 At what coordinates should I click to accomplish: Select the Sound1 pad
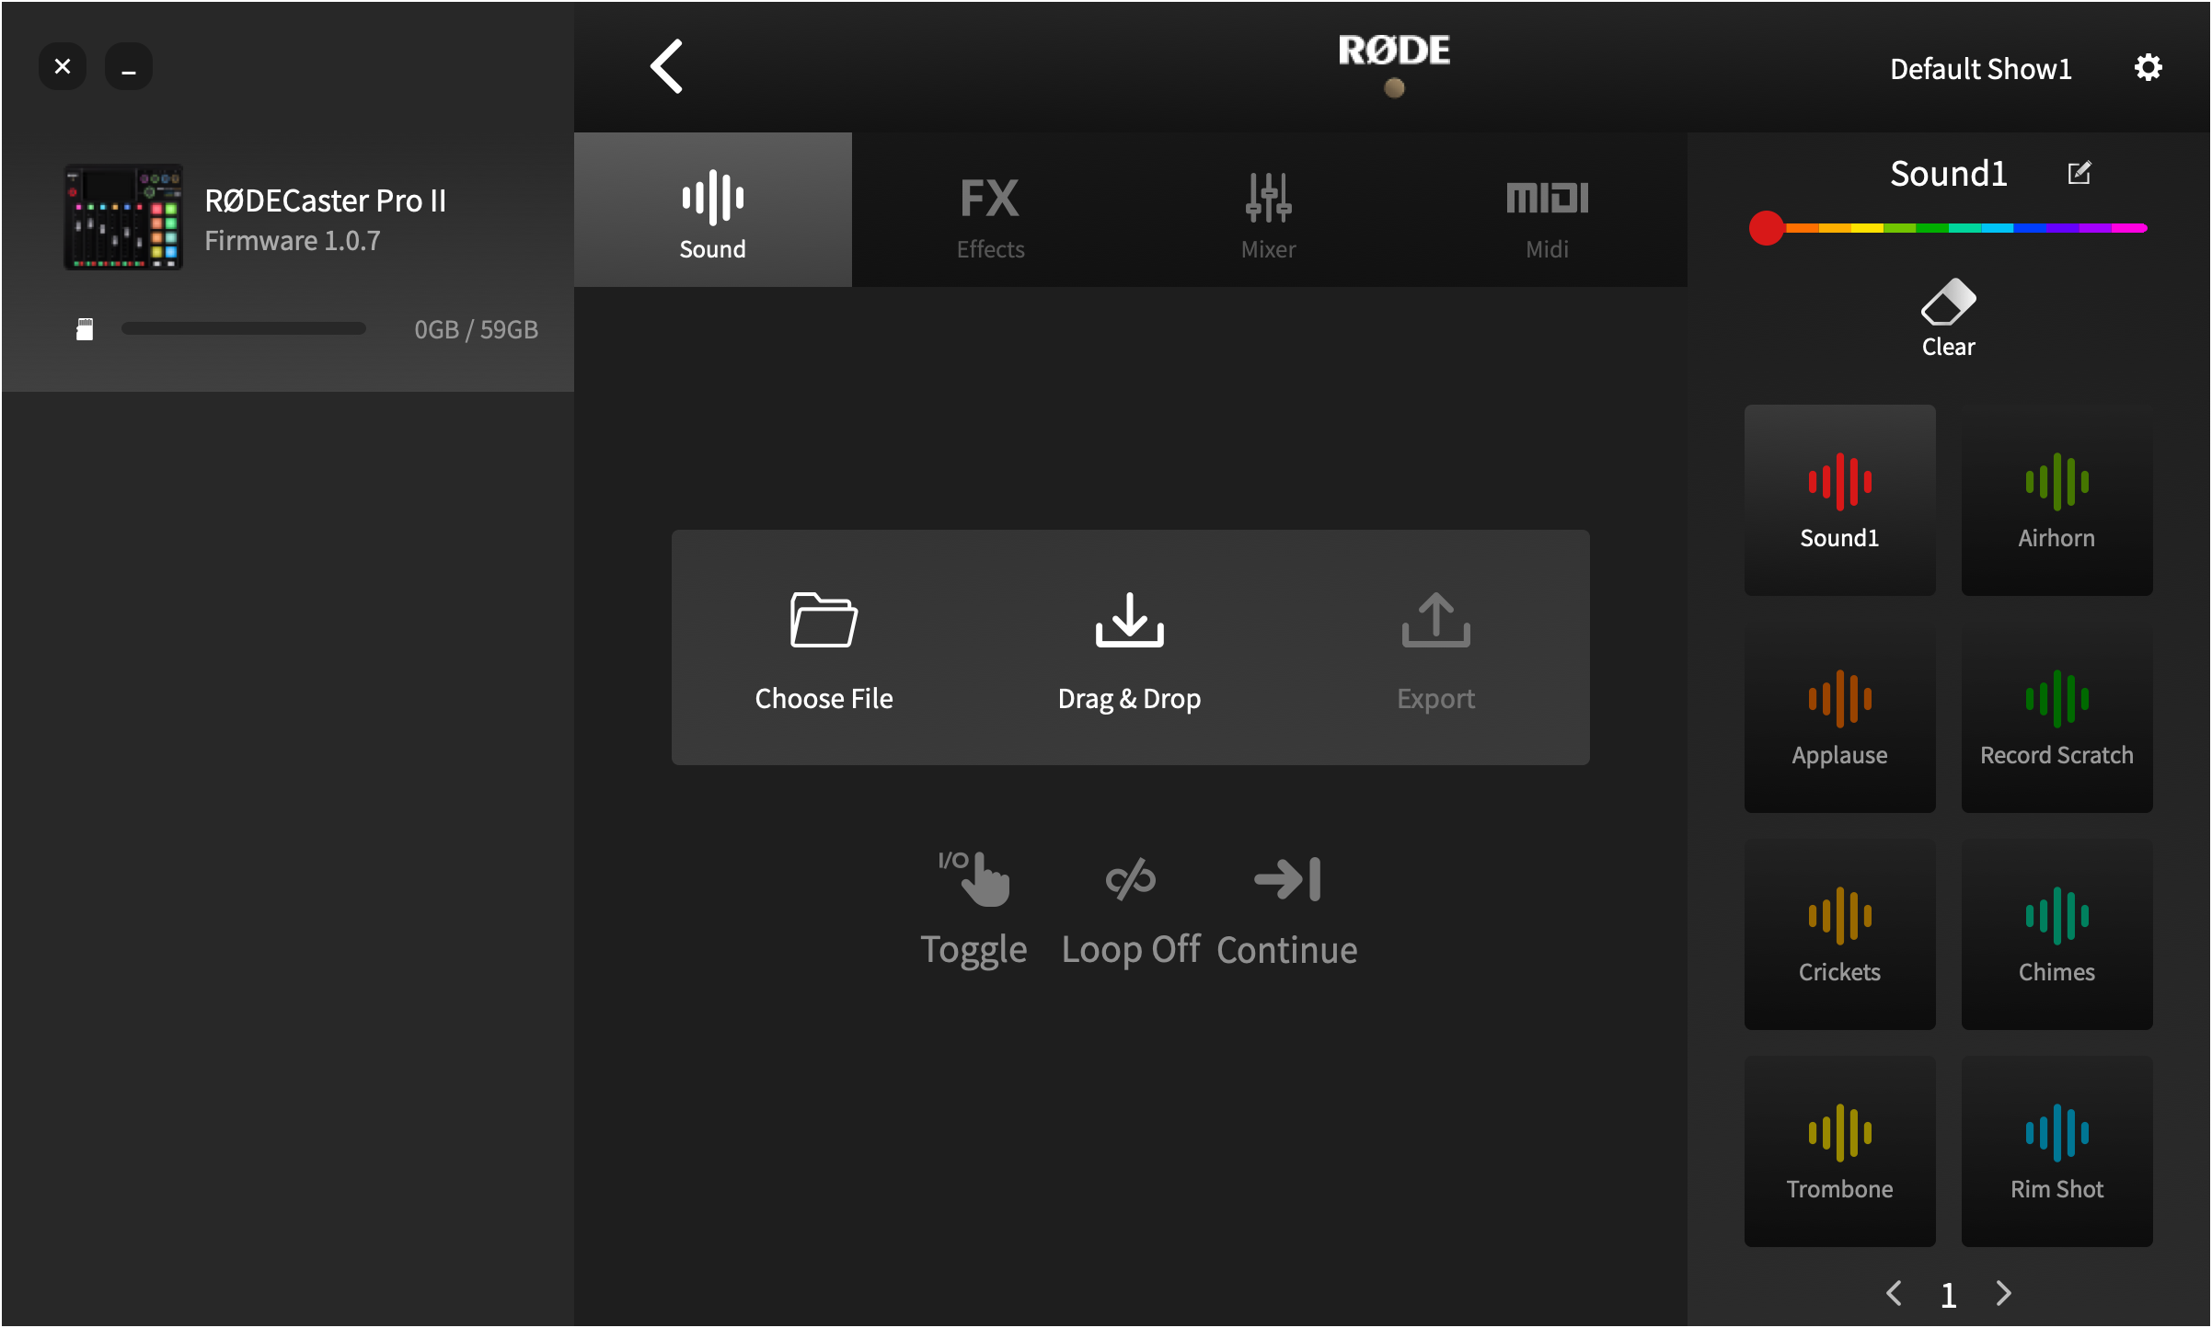point(1840,500)
